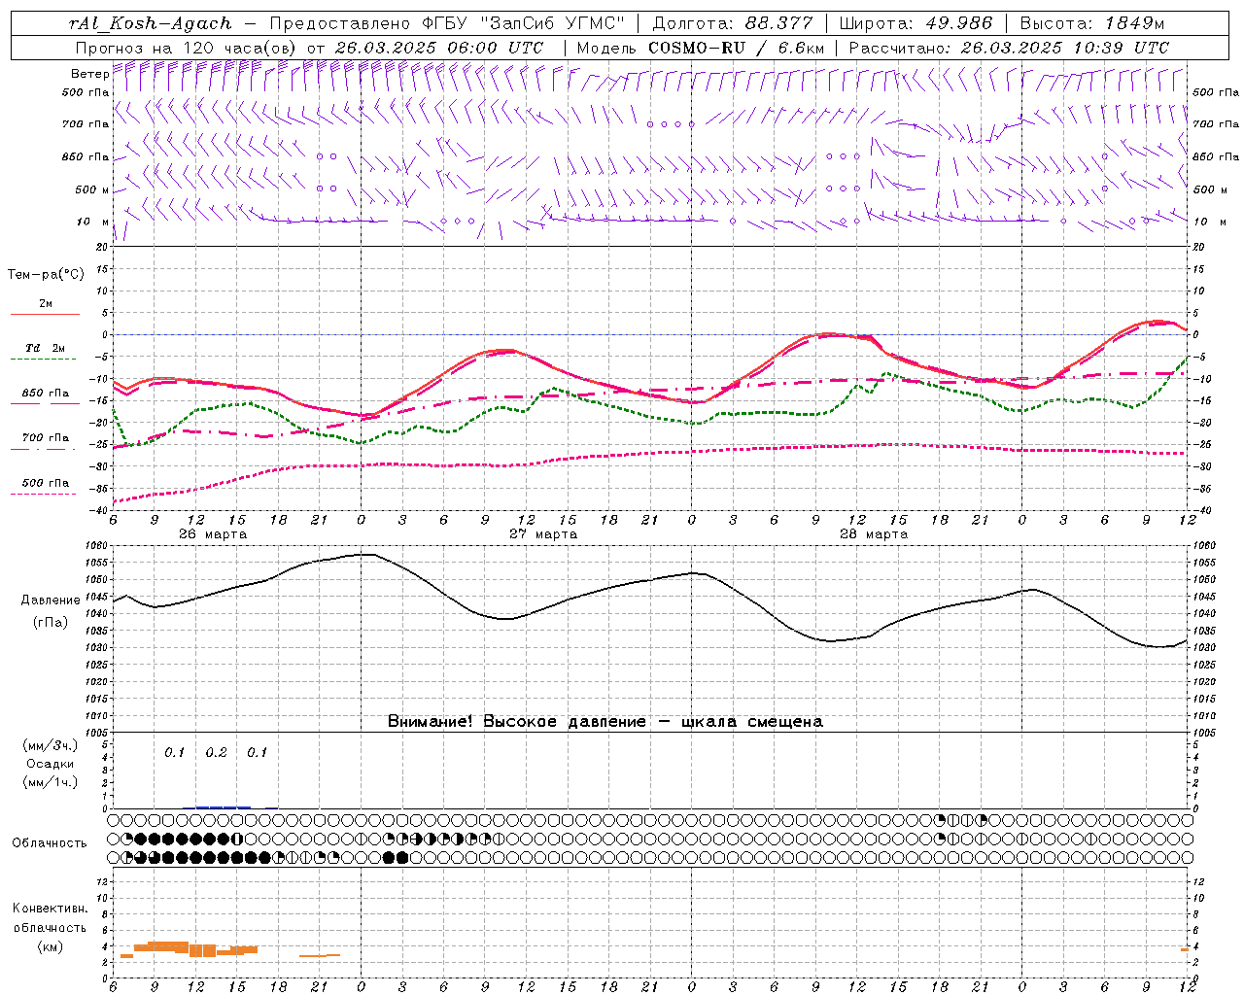The image size is (1244, 995).
Task: Click the 26 марта date label
Action: click(x=213, y=534)
